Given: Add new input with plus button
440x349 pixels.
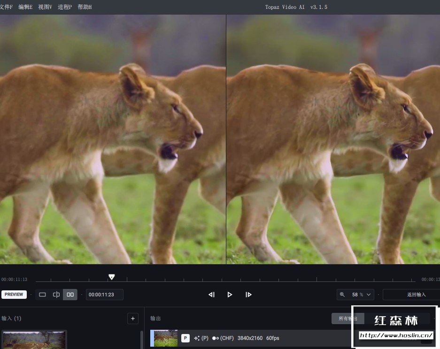Looking at the screenshot, I should (133, 319).
